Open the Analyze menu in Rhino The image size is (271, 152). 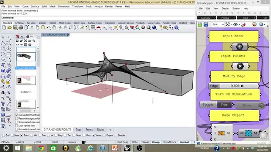[98, 6]
